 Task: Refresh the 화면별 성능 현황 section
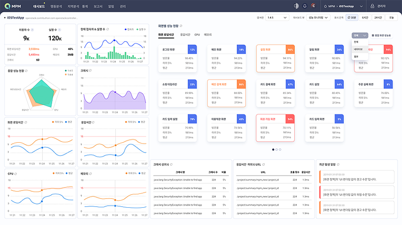181,25
